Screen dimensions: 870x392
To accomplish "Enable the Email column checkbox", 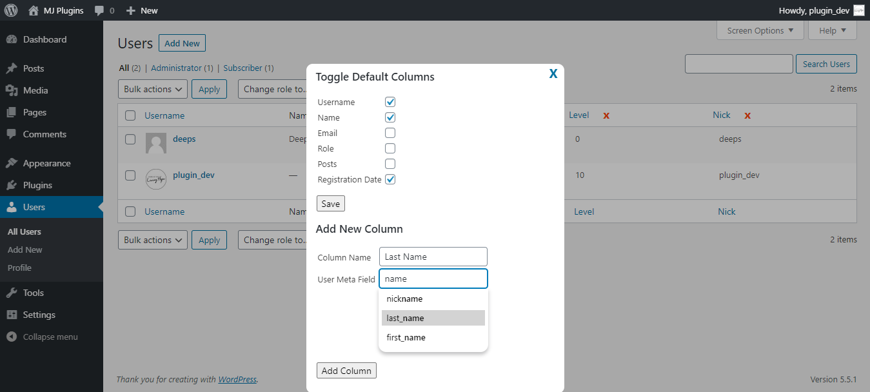I will (x=390, y=133).
